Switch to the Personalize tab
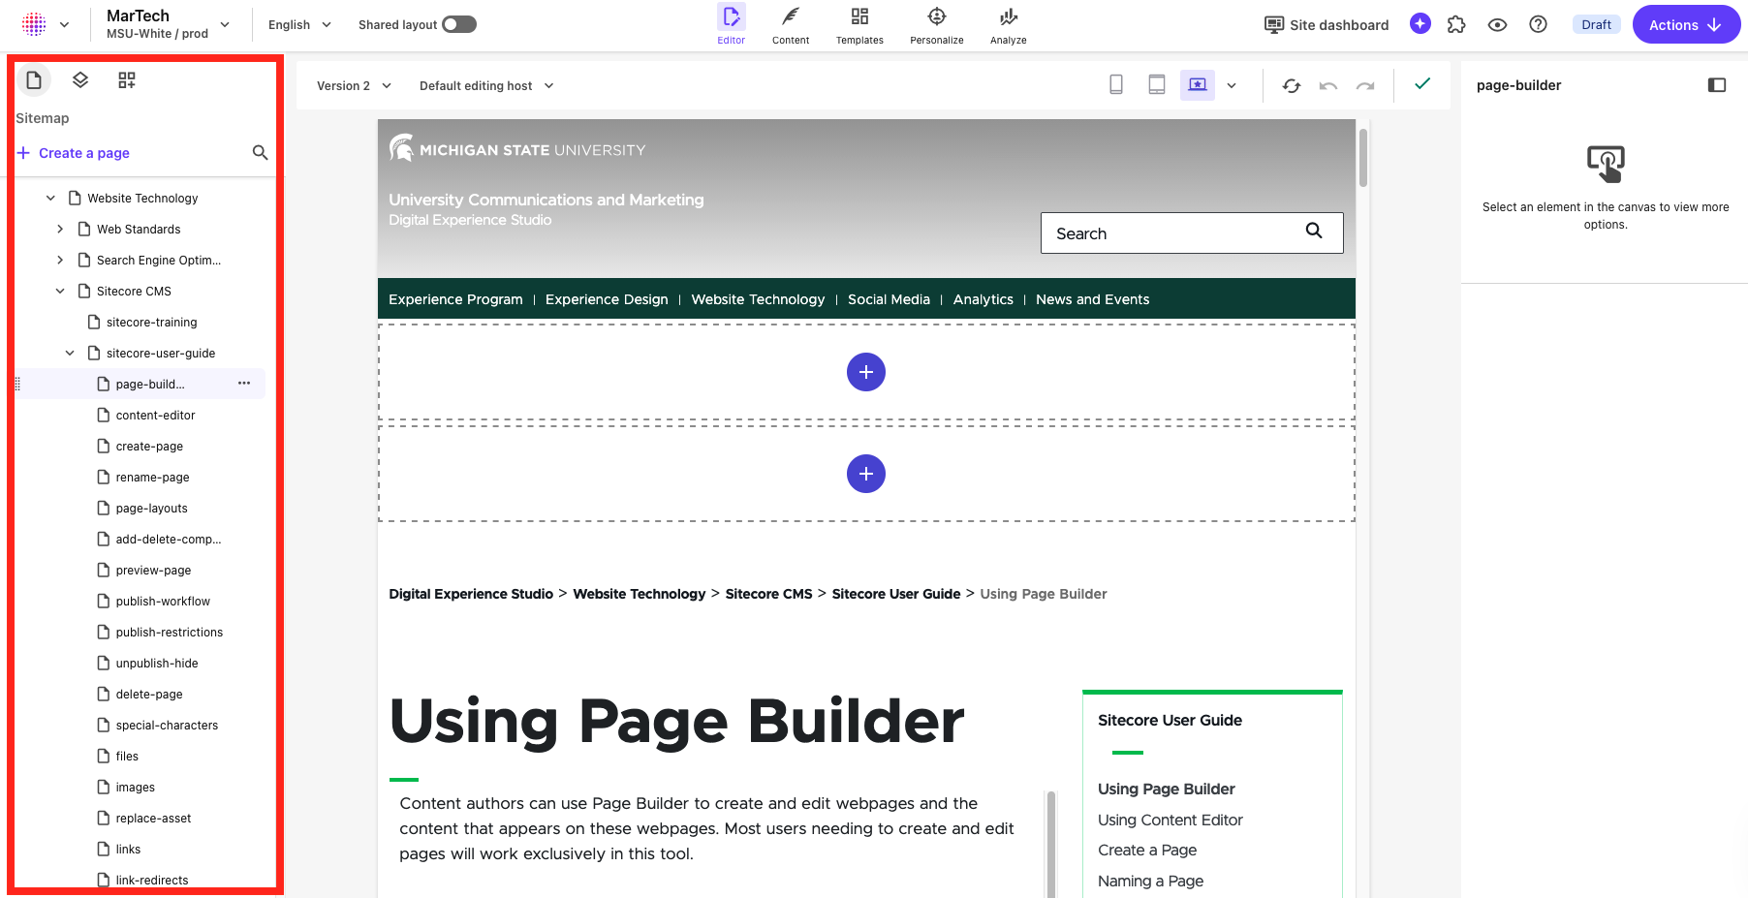 (x=936, y=25)
